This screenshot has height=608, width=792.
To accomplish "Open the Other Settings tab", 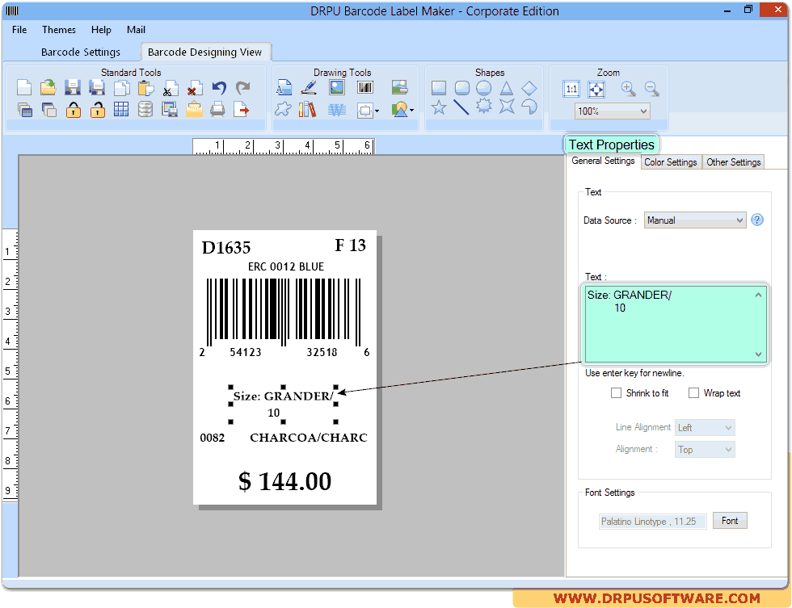I will coord(734,162).
